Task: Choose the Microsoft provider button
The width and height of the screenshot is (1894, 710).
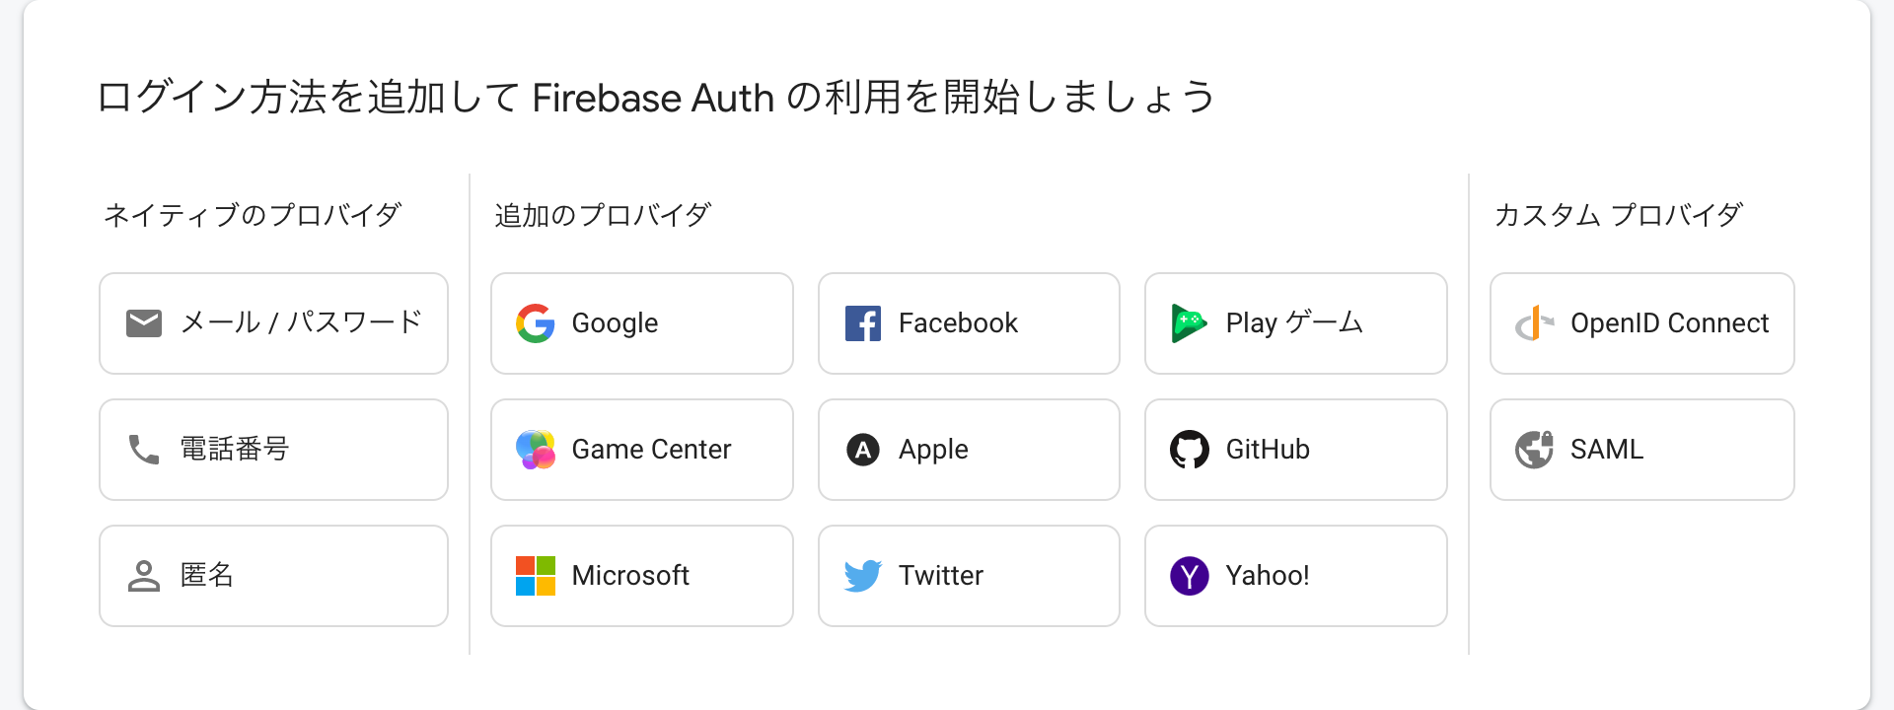Action: [x=642, y=576]
